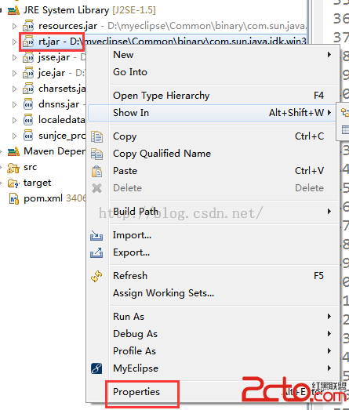Click the resources.jar file icon

point(28,26)
